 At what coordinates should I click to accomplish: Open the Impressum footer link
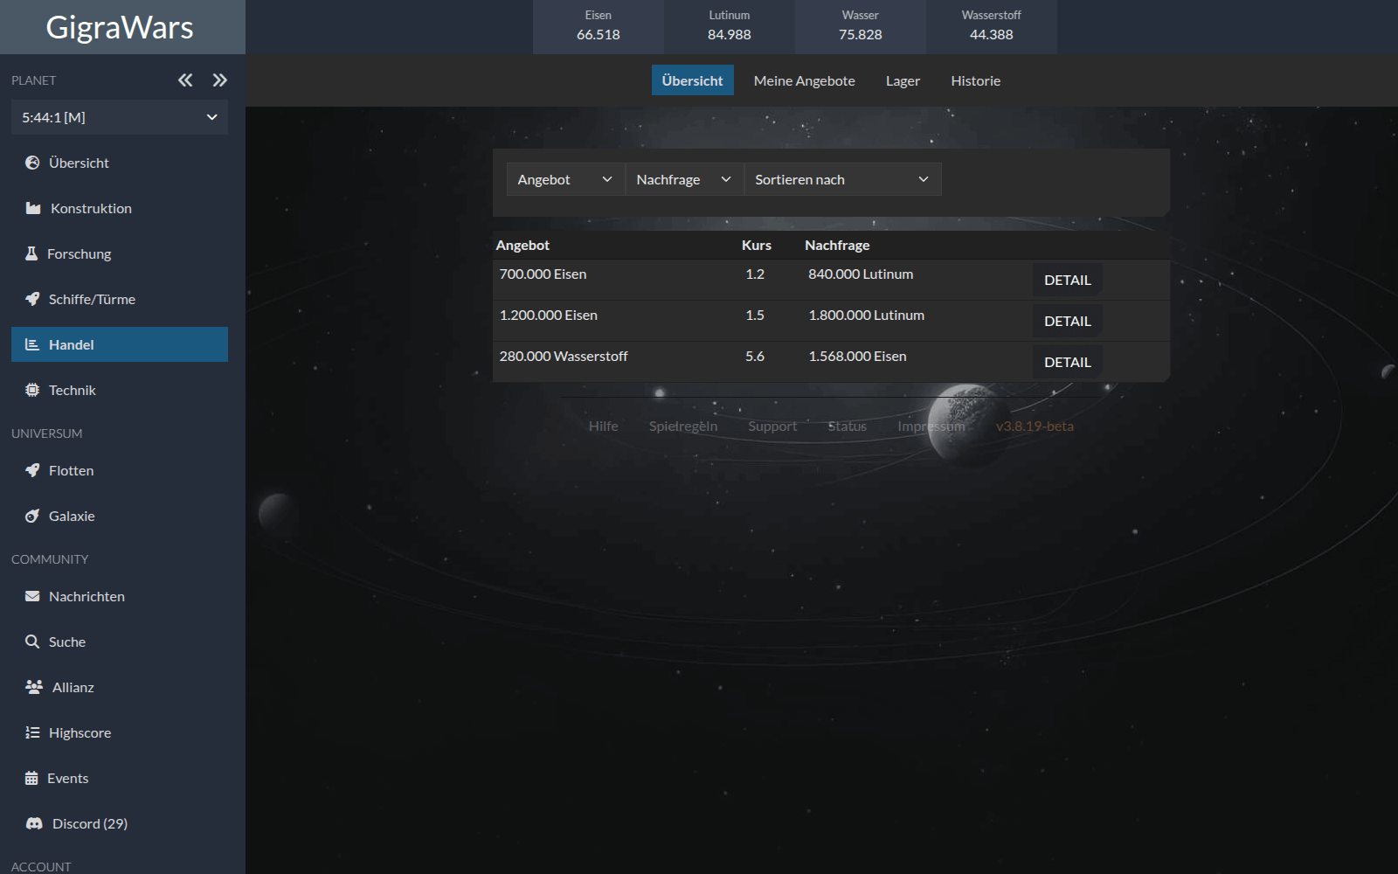(x=931, y=427)
